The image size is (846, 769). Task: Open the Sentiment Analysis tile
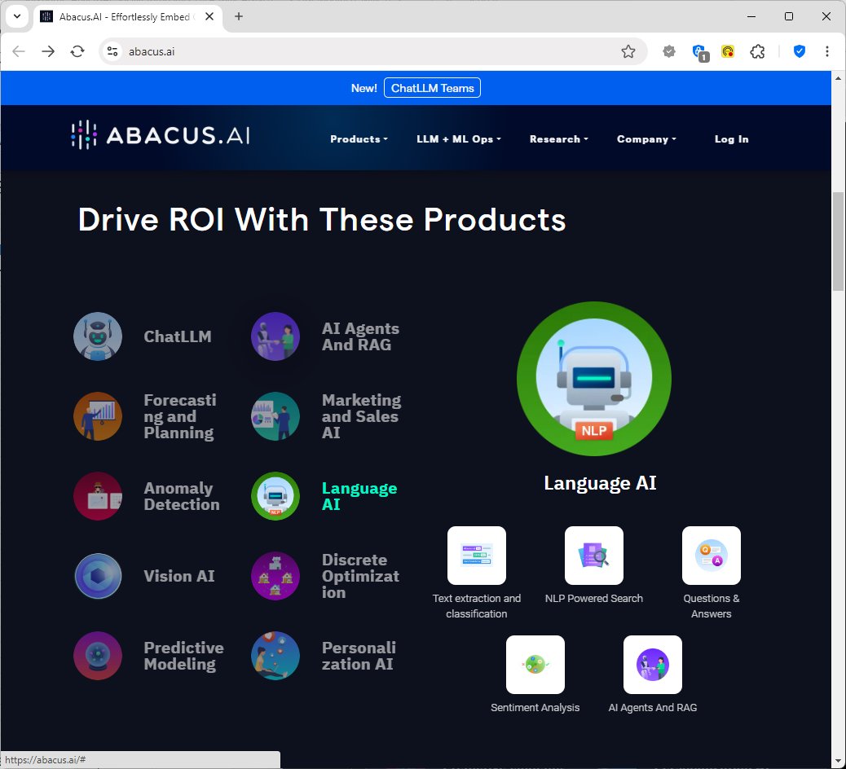click(535, 665)
